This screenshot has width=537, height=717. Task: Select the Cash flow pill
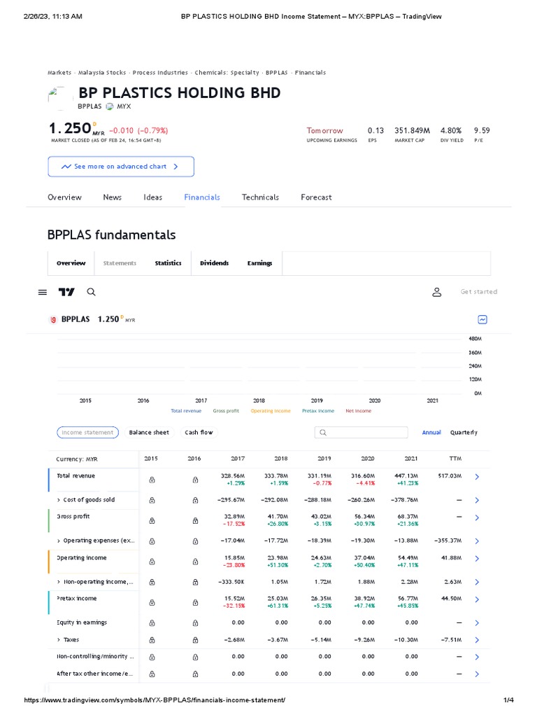pos(199,433)
